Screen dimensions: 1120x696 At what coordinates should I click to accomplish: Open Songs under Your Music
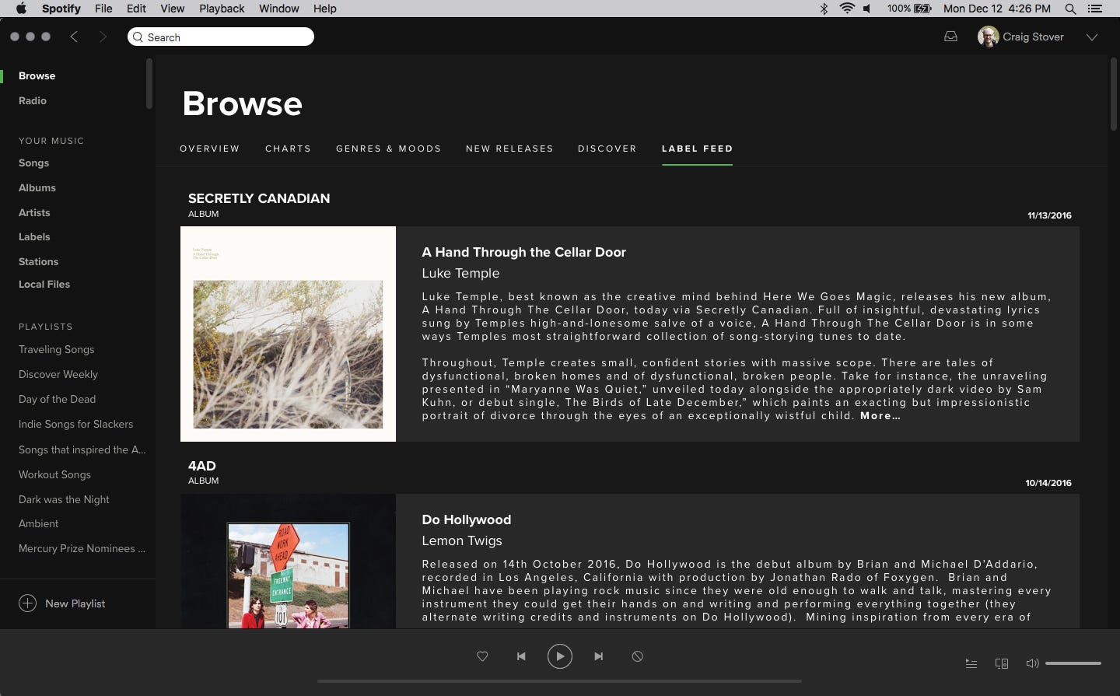[34, 163]
